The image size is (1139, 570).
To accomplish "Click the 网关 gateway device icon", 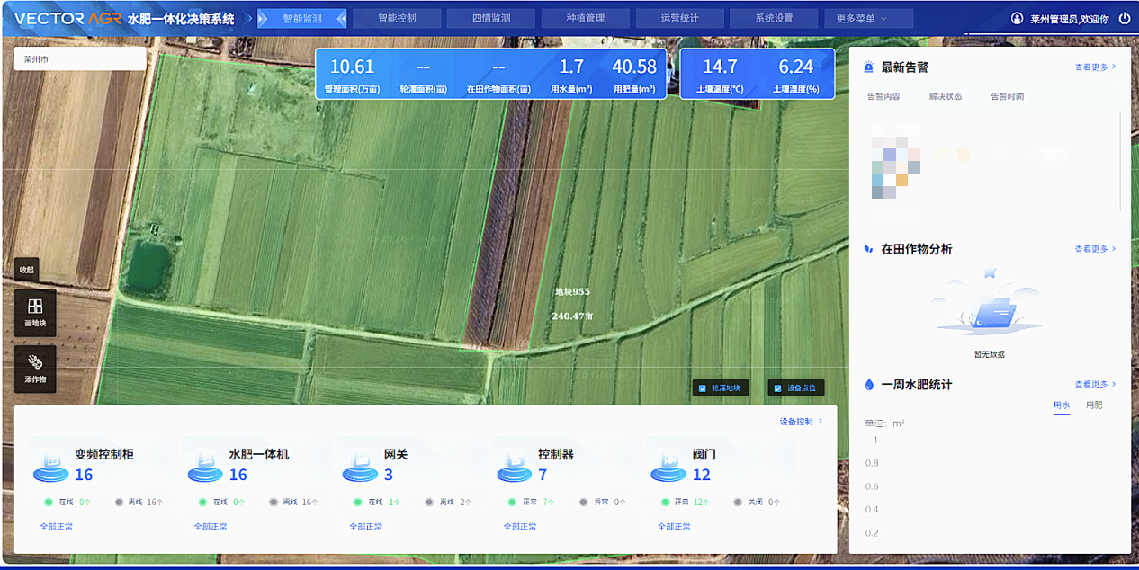I will [x=358, y=468].
